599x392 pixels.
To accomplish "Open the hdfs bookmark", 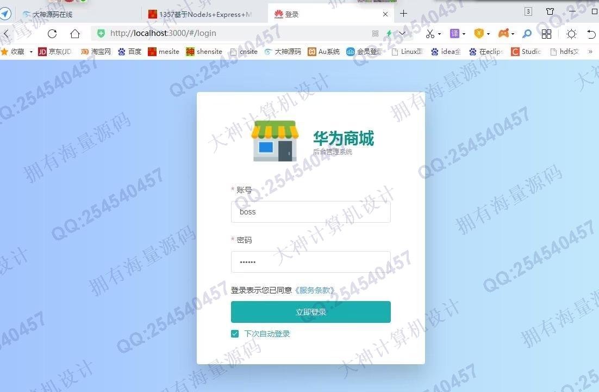I will coord(565,52).
